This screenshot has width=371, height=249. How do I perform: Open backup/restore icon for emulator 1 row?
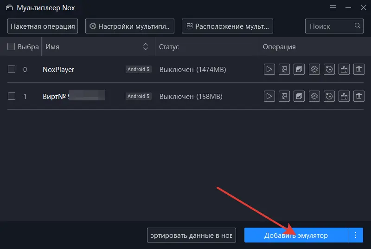point(329,96)
